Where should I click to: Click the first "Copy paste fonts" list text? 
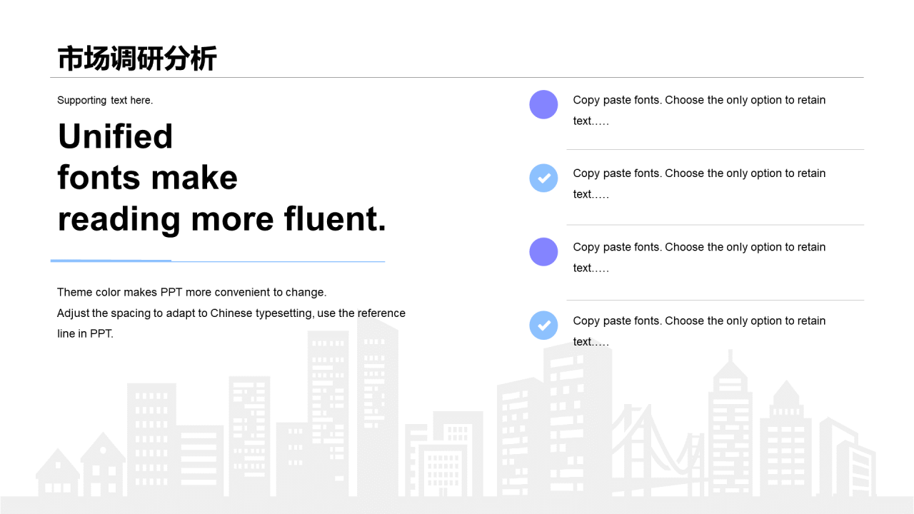pos(699,110)
